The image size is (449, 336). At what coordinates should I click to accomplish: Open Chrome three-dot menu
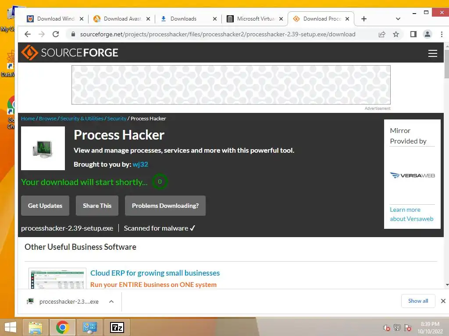[442, 34]
